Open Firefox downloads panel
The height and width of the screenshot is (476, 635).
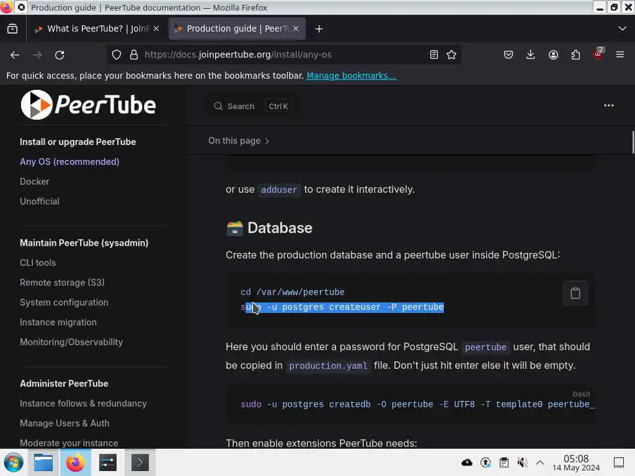tap(531, 55)
